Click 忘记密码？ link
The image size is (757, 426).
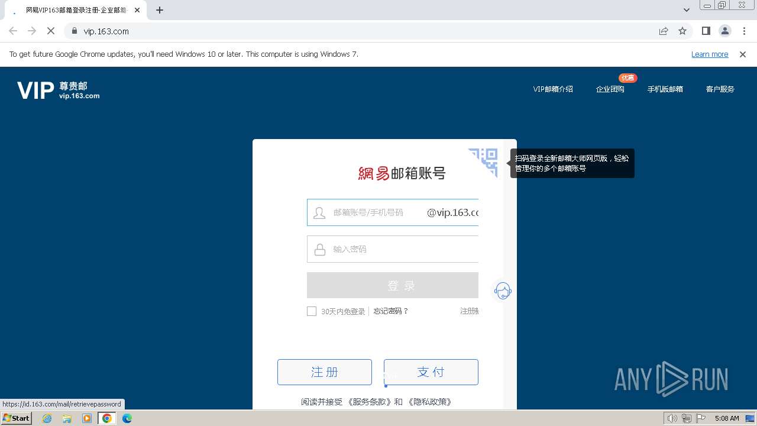(x=391, y=311)
